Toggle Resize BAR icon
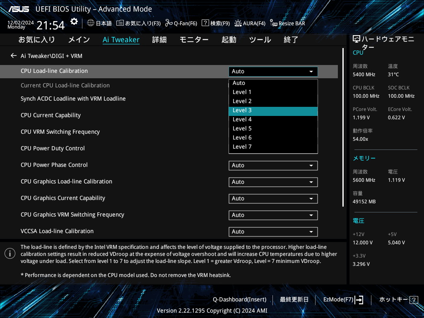Image resolution: width=424 pixels, height=318 pixels. tap(273, 23)
